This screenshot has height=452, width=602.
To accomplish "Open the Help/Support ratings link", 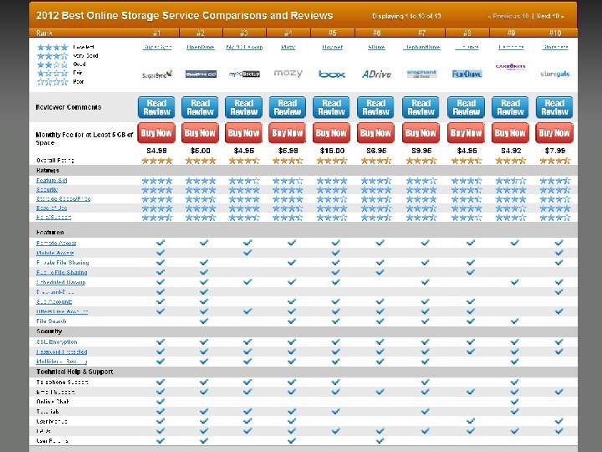I will (54, 217).
